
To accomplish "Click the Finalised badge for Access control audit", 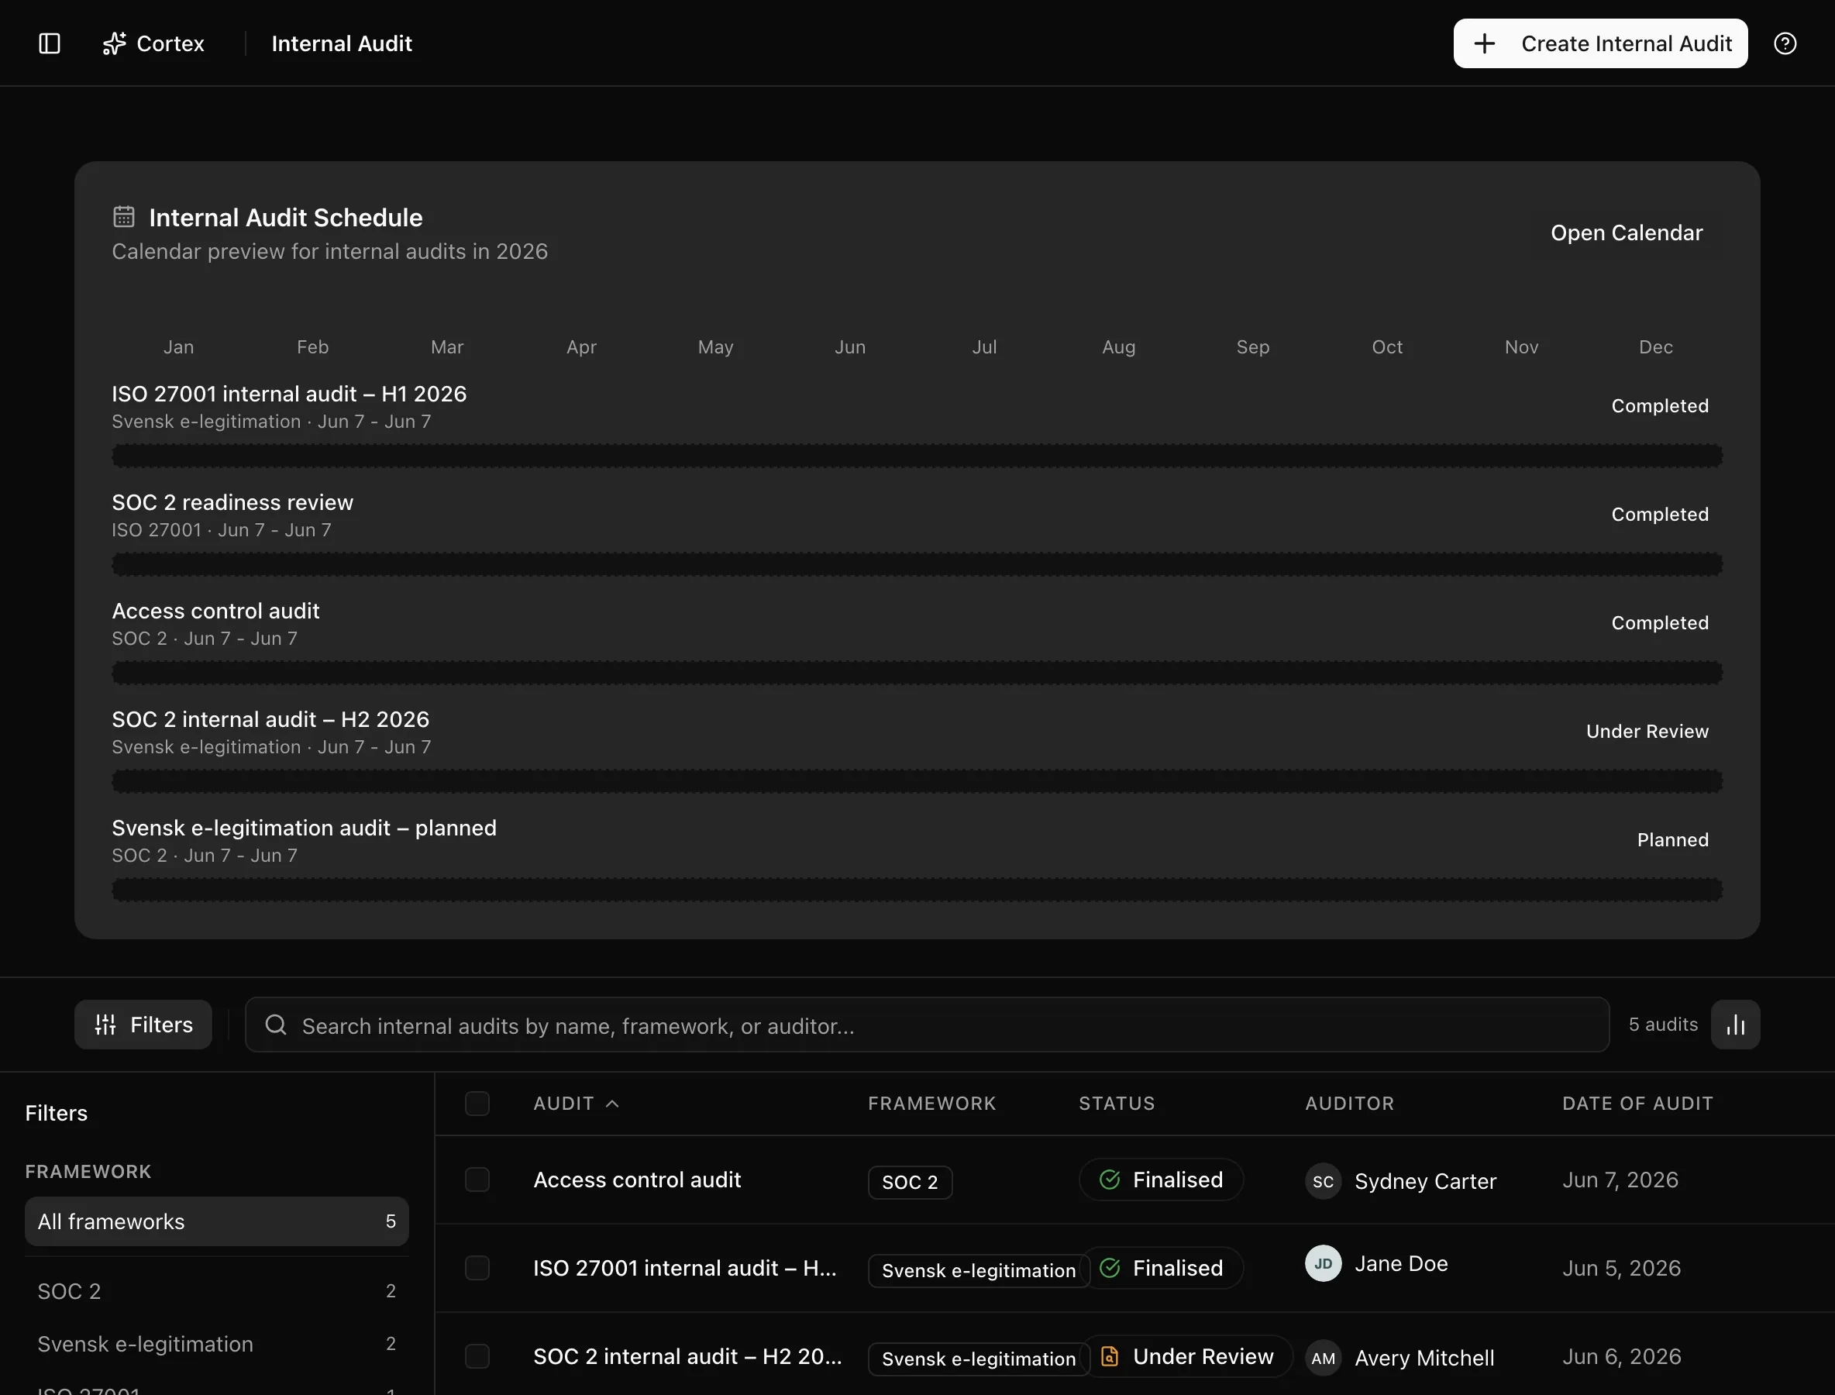I will pyautogui.click(x=1160, y=1179).
